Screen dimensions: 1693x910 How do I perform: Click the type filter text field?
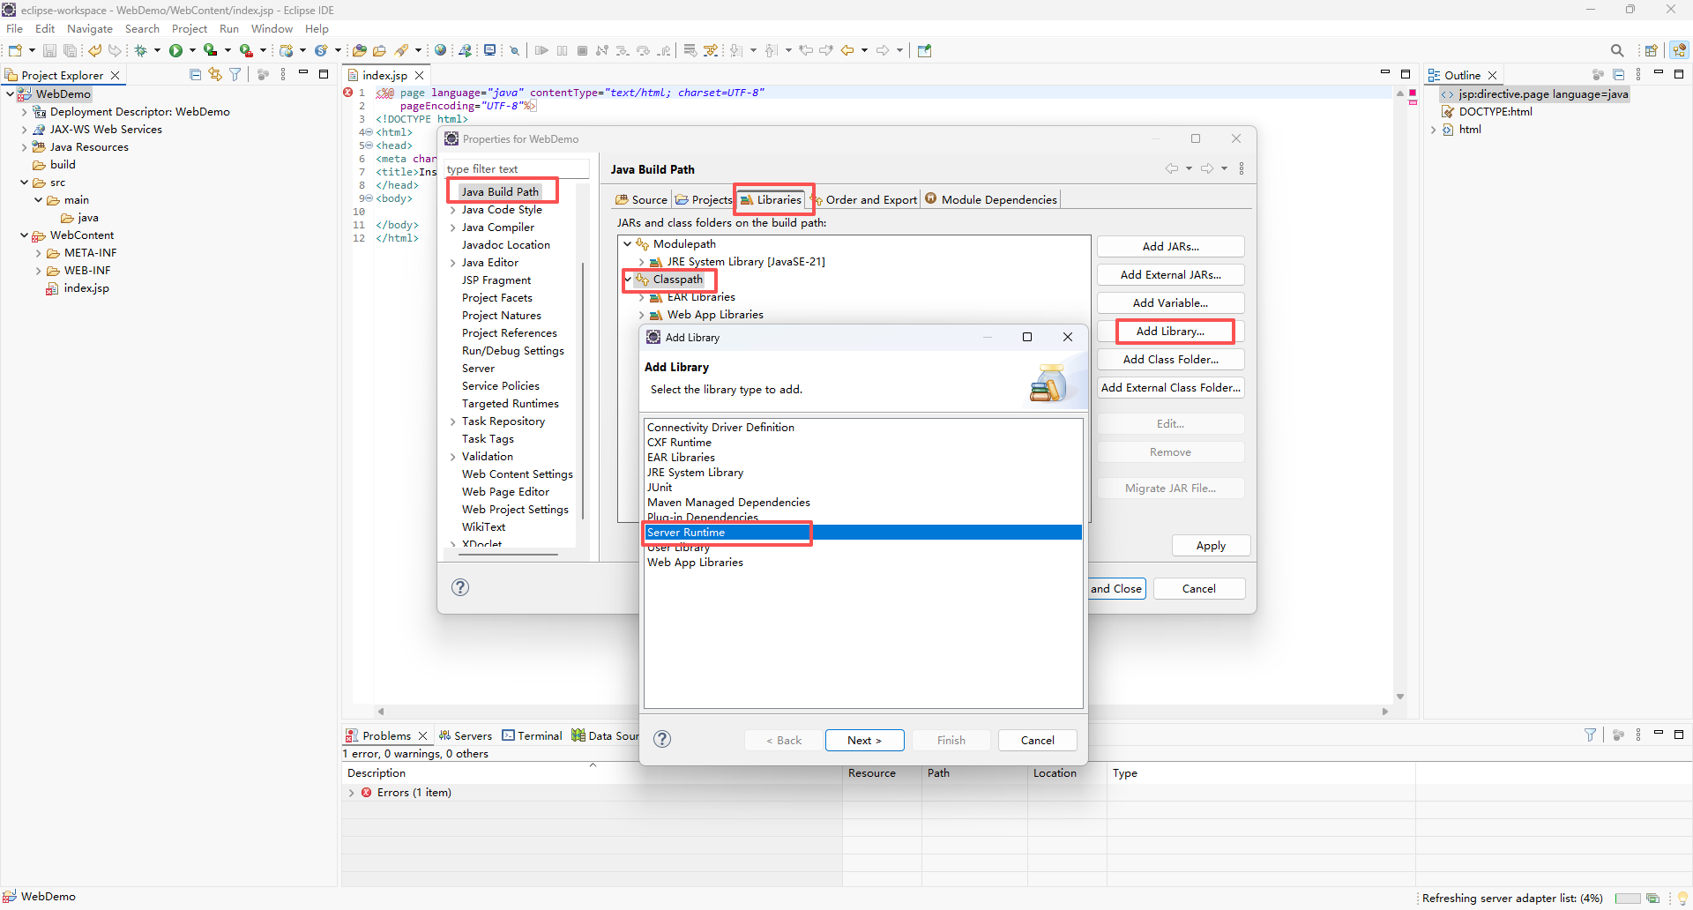tap(516, 169)
